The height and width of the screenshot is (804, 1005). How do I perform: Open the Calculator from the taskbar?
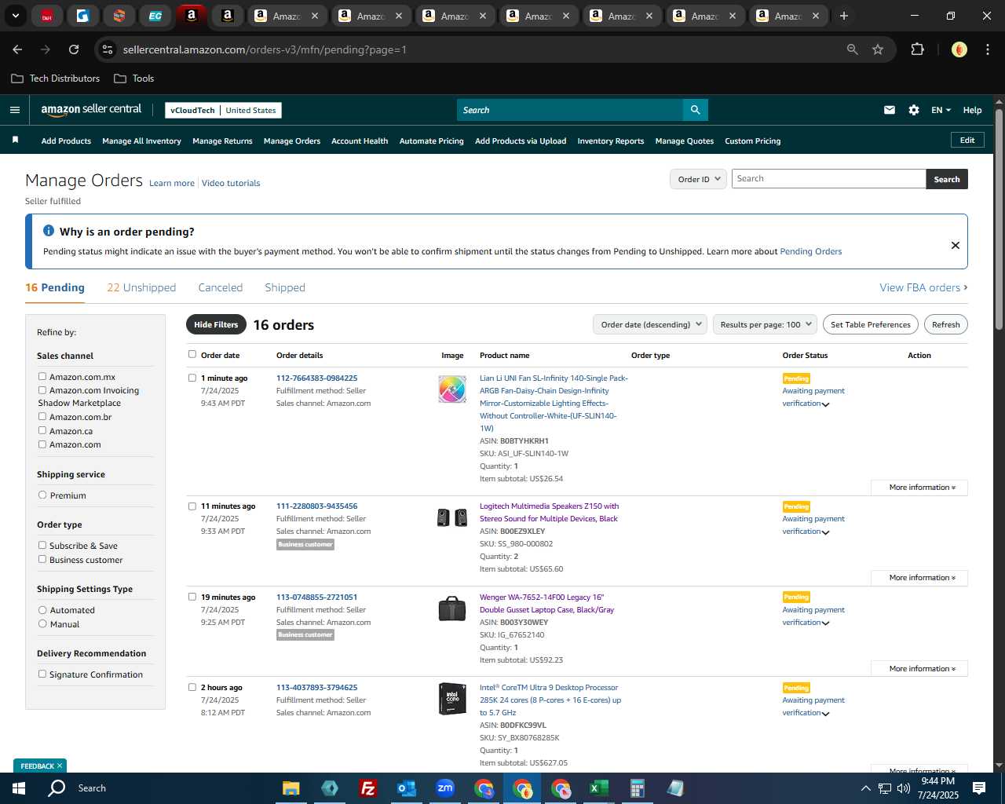637,788
